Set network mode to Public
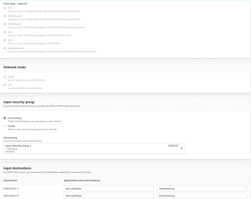This screenshot has height=199, width=251. (x=5, y=77)
